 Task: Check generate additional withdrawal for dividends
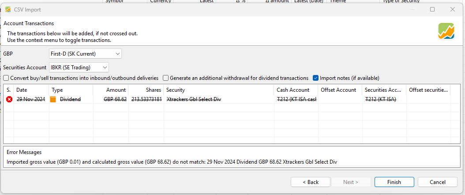pyautogui.click(x=165, y=78)
